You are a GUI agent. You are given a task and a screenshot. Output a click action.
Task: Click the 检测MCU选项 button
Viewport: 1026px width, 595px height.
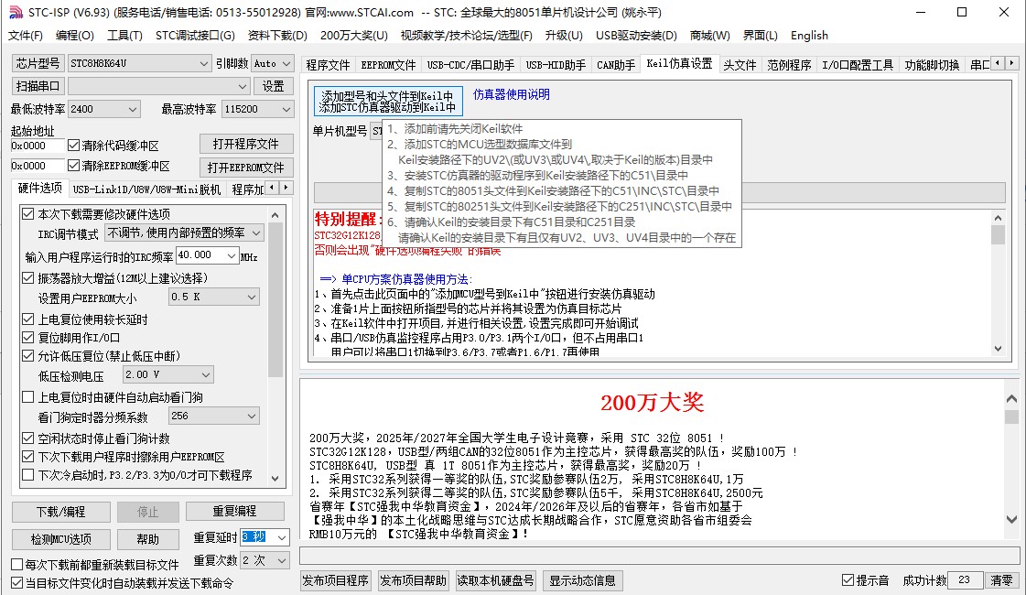click(x=60, y=539)
